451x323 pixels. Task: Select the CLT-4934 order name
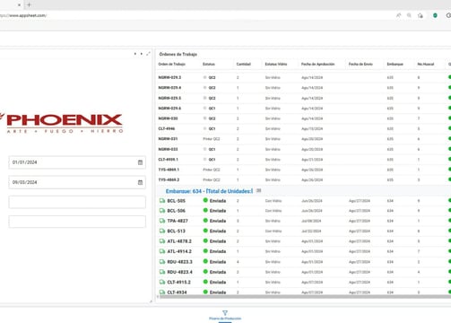pyautogui.click(x=177, y=292)
